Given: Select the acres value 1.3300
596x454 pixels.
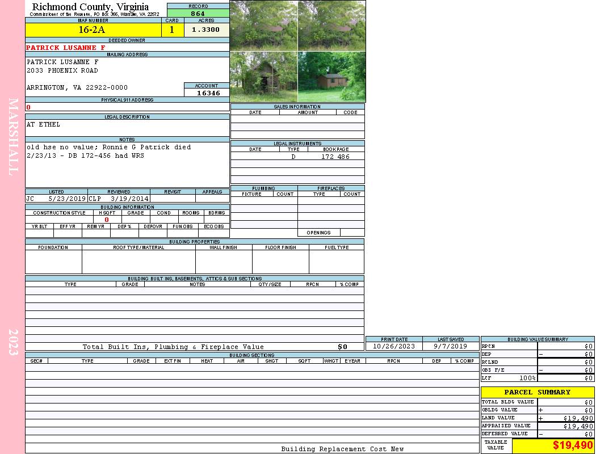Looking at the screenshot, I should [x=206, y=30].
